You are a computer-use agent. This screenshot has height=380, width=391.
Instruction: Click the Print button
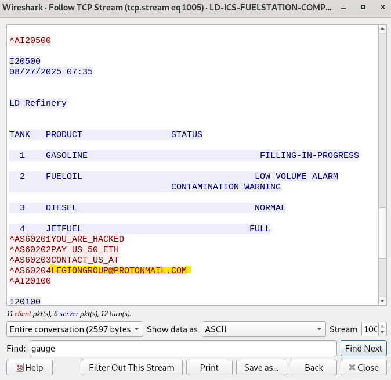(x=209, y=367)
